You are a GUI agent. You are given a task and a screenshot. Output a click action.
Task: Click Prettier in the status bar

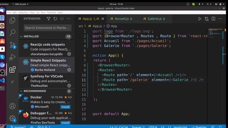(199, 127)
